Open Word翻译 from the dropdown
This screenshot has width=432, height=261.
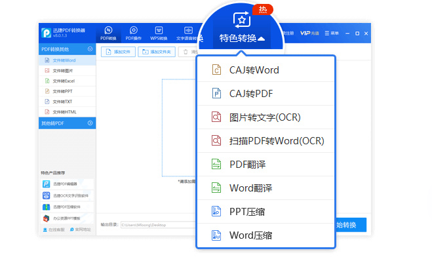coord(266,188)
